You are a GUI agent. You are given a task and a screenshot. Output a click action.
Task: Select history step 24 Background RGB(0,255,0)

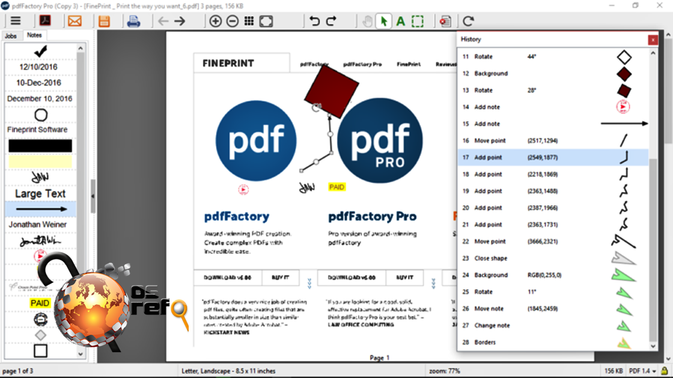(553, 275)
